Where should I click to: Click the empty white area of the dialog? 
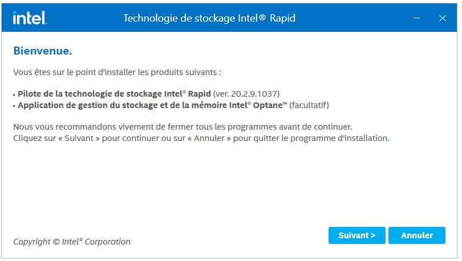(x=228, y=182)
